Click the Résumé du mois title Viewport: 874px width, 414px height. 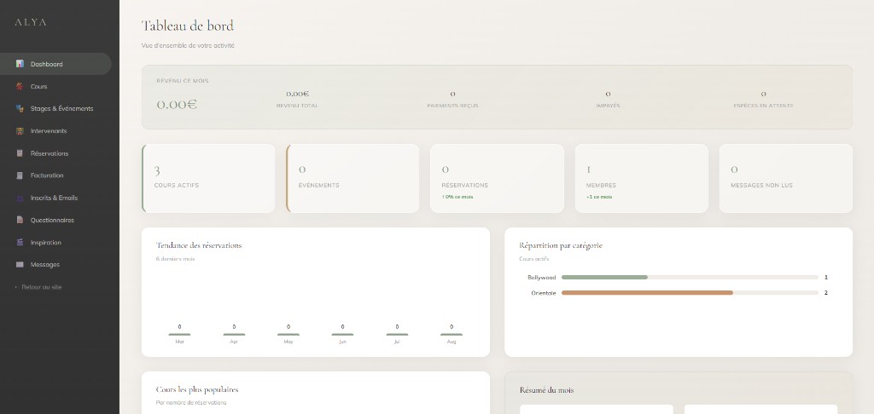coord(546,390)
